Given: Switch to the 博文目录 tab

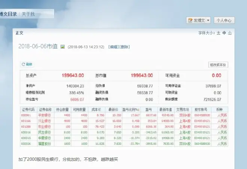Looking at the screenshot, I should pyautogui.click(x=7, y=14).
